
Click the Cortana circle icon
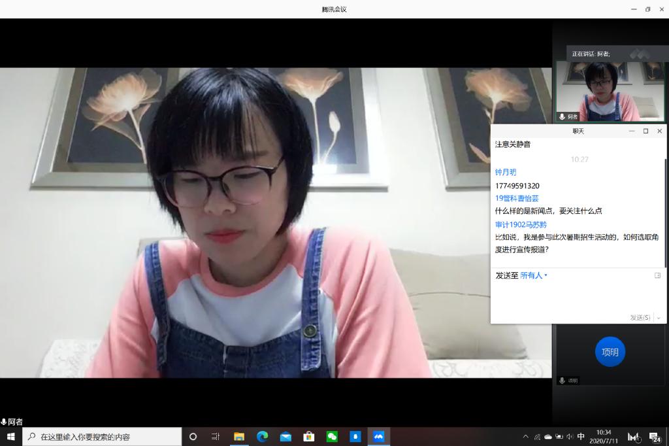(x=193, y=436)
